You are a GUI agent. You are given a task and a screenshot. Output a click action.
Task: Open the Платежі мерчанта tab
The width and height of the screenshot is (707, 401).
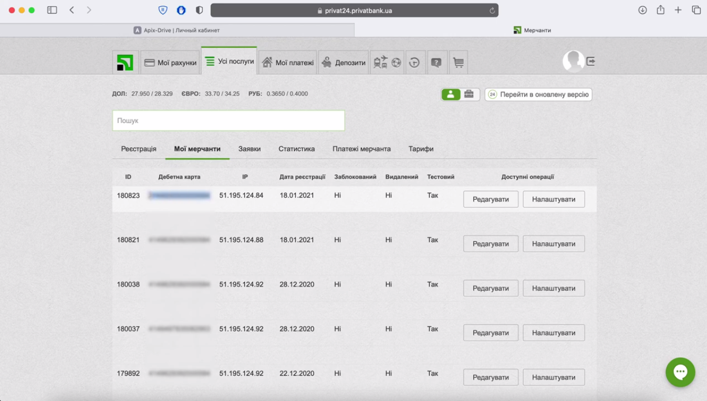(x=361, y=149)
